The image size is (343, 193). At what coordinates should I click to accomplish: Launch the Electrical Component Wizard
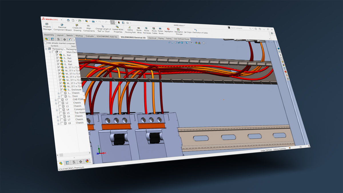coord(63,27)
